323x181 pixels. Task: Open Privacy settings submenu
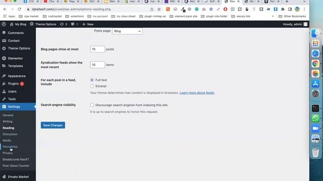8,153
